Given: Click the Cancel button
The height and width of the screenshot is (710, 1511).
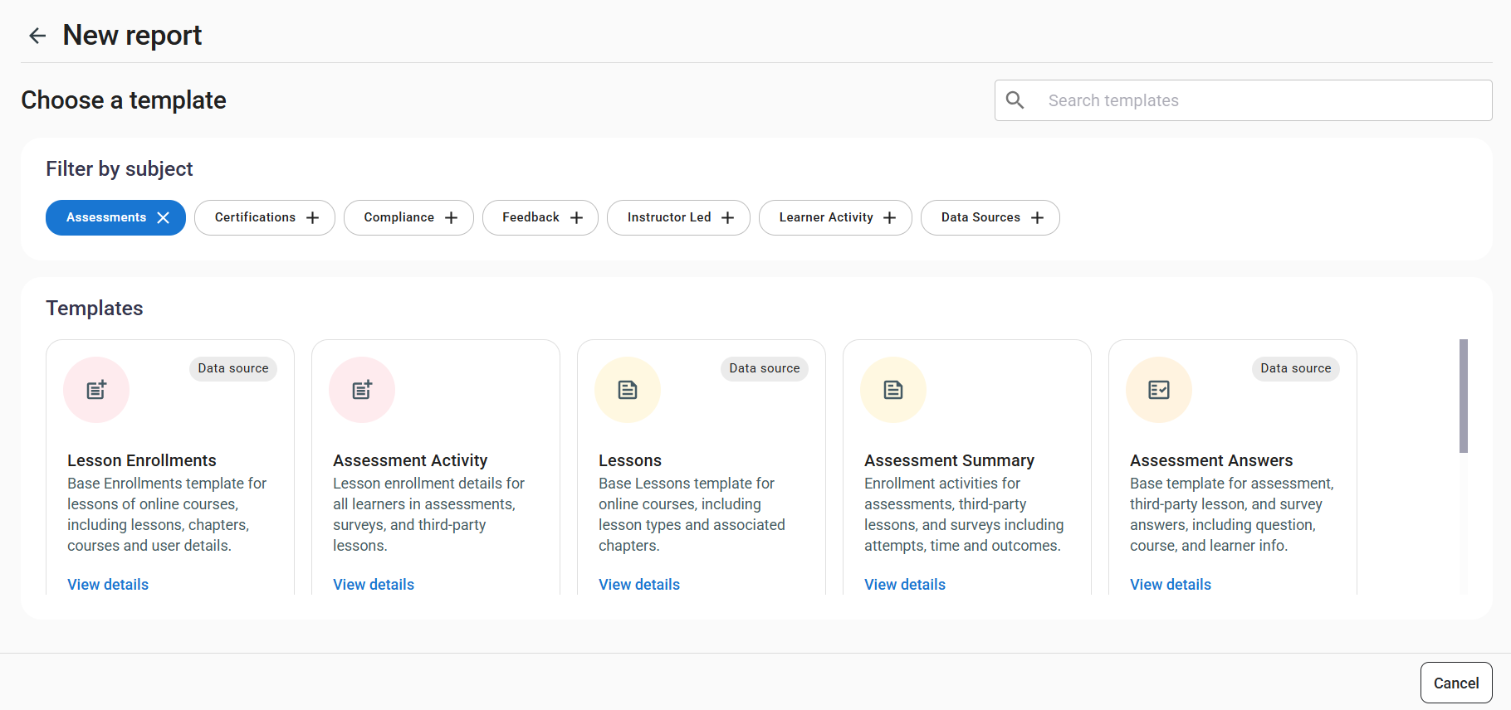Looking at the screenshot, I should point(1456,683).
